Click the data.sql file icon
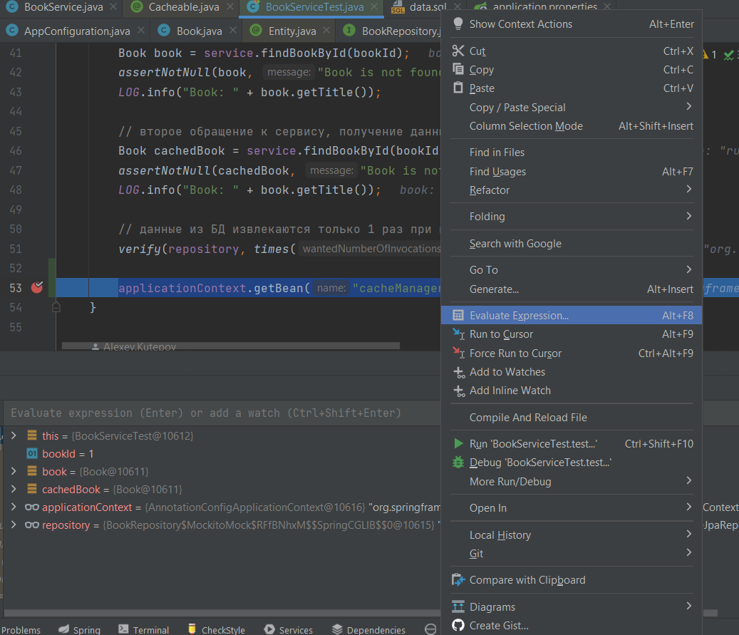 pos(398,7)
